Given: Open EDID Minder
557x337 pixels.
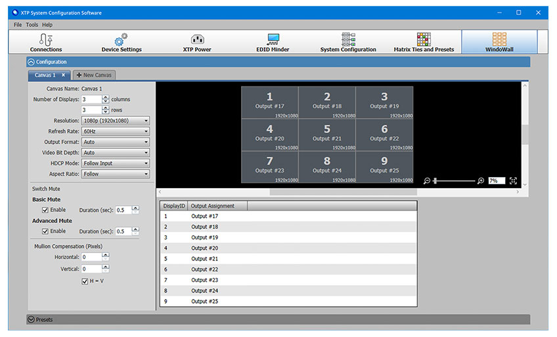Looking at the screenshot, I should 273,42.
